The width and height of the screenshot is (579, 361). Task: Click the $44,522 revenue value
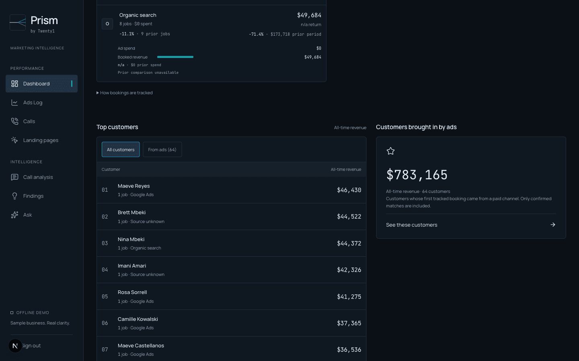click(349, 217)
